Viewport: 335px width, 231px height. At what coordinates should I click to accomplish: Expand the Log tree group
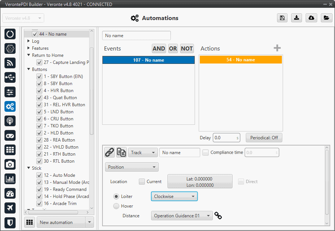click(29, 41)
